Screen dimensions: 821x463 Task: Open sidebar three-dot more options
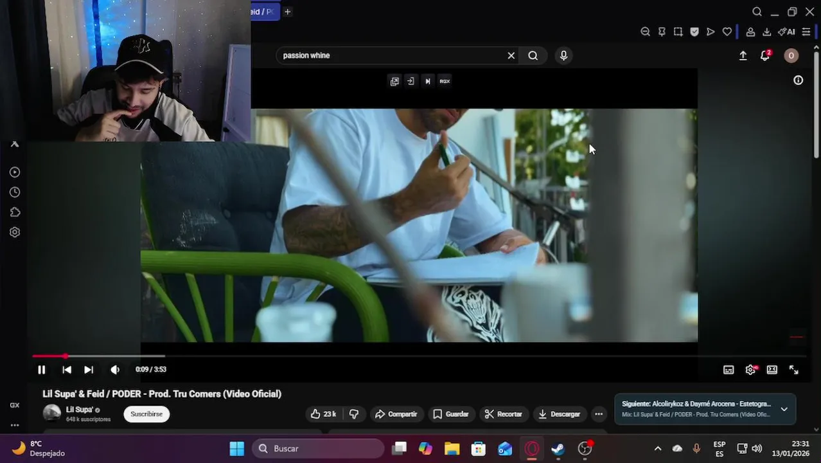15,425
